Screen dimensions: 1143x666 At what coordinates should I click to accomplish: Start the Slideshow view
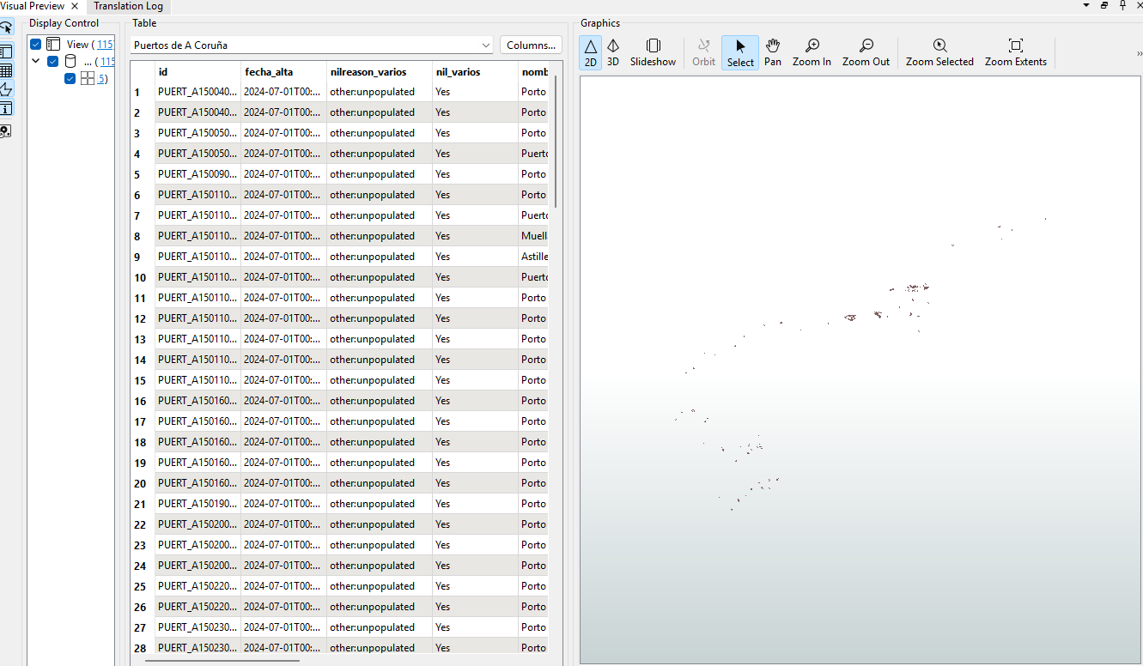pos(653,52)
